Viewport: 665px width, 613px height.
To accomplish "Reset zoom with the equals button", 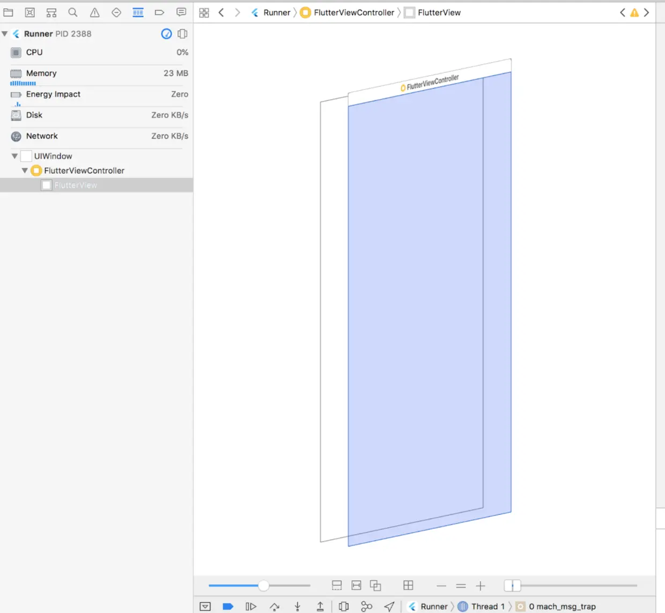I will pyautogui.click(x=461, y=586).
